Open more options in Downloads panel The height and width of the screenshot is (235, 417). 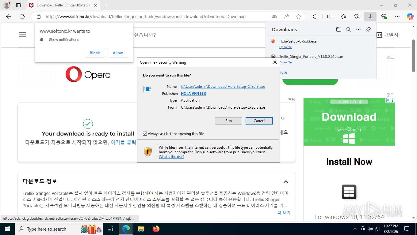point(358,29)
